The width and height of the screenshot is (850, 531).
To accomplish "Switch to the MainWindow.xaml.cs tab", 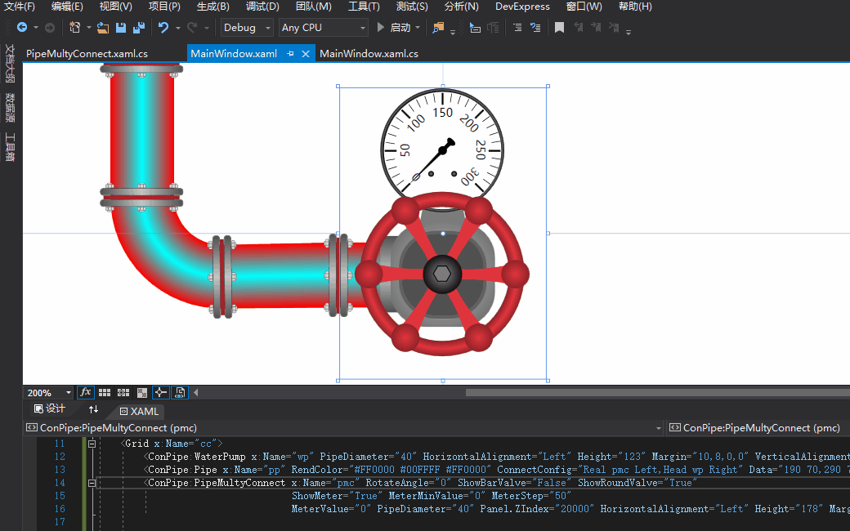I will coord(369,54).
